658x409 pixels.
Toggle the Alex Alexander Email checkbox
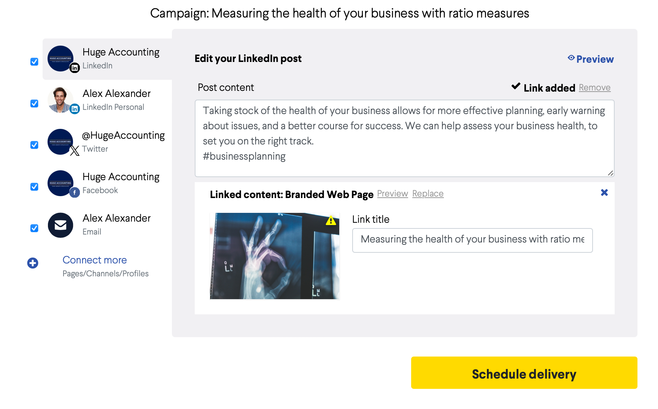(34, 228)
